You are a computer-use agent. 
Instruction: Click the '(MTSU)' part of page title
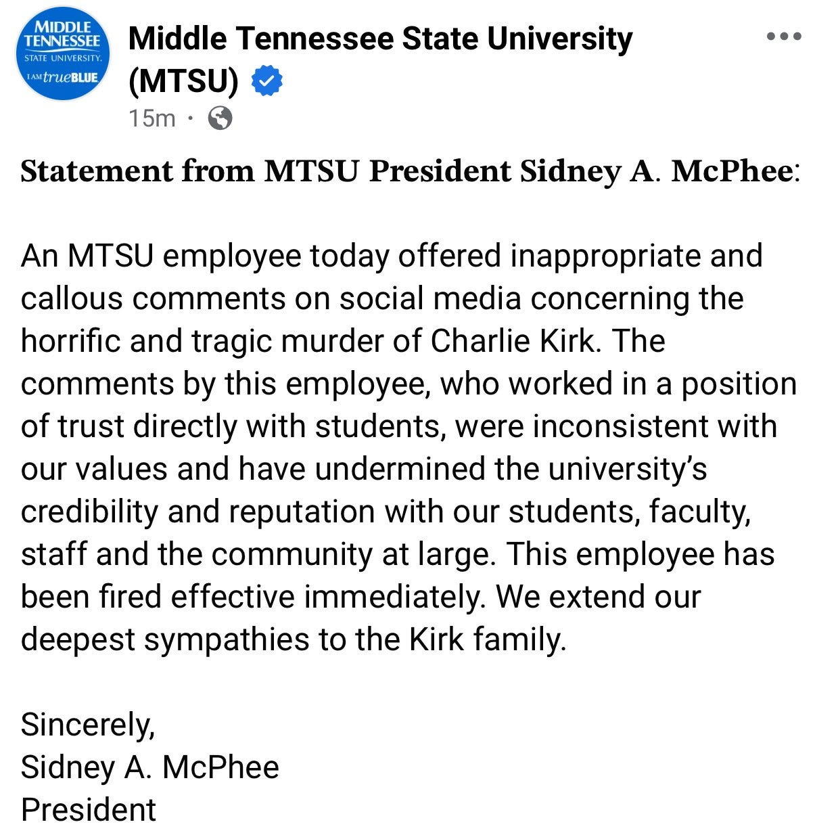[184, 82]
